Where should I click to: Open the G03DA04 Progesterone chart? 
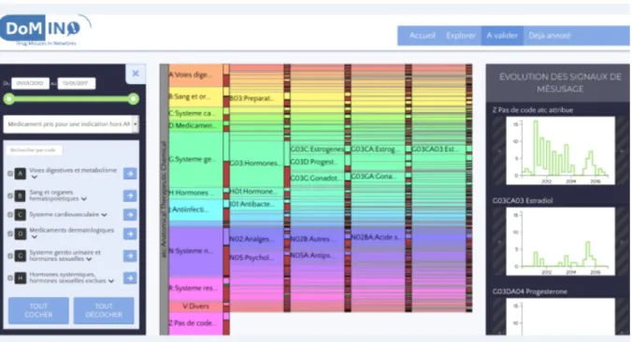560,317
